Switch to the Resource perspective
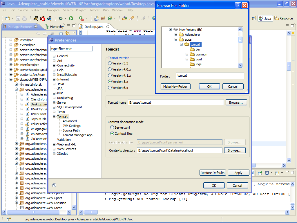Screen dimensions: 297x223 (x=284, y=18)
